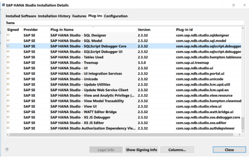Open the Features tab
This screenshot has height=158, width=249.
(79, 16)
